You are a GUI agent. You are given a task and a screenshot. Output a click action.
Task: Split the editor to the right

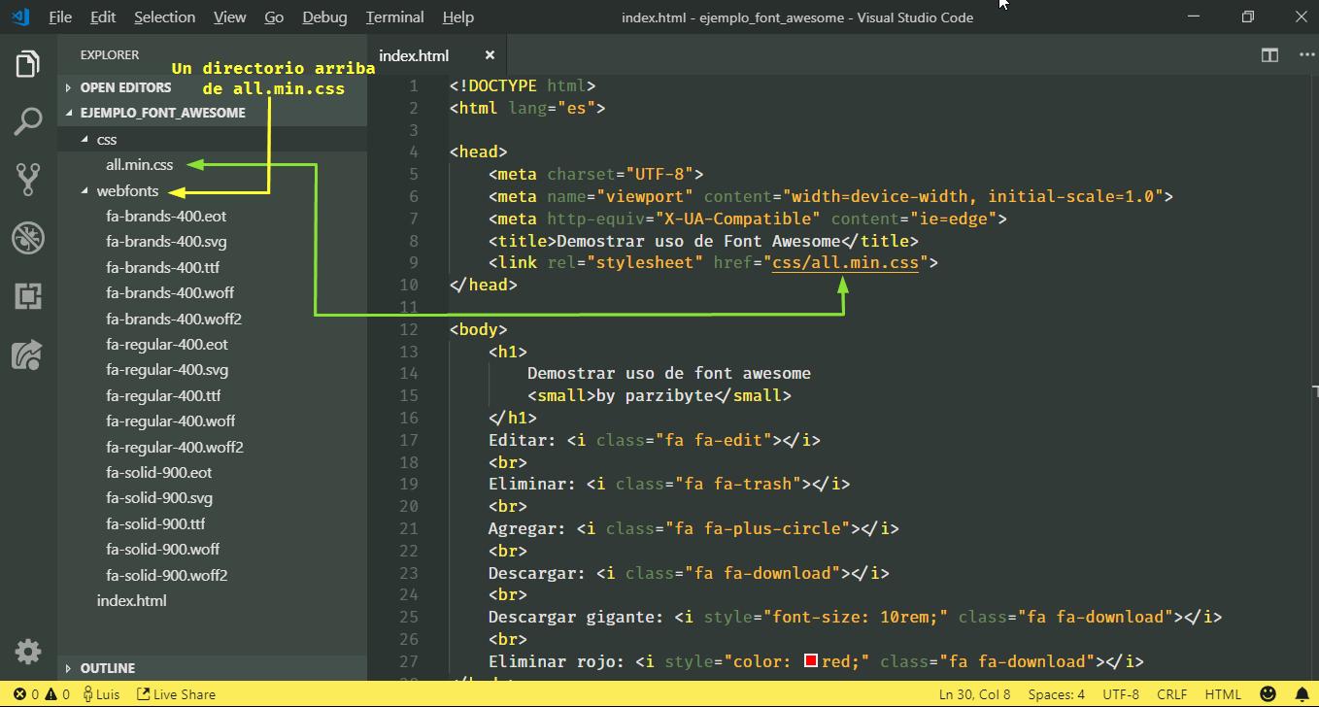(1269, 55)
